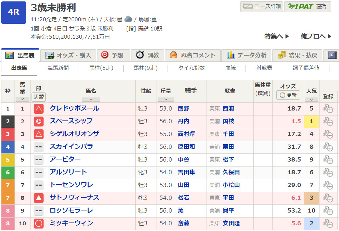Open jockey 吉田隼 profile
339x231 pixels.
point(186,173)
